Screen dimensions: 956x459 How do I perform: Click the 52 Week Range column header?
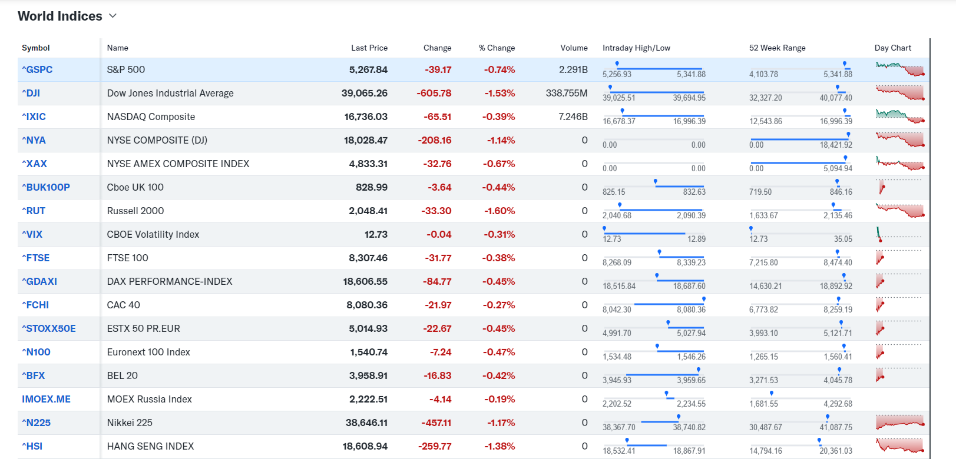coord(778,48)
